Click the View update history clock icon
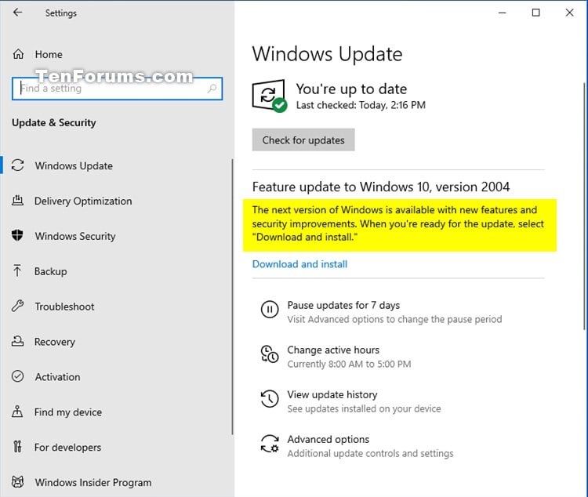Viewport: 588px width, 497px height. (269, 399)
